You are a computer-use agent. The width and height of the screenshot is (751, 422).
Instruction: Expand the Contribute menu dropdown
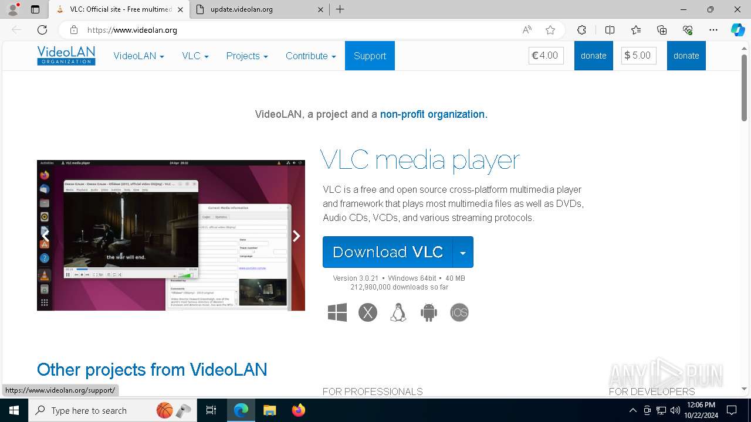coord(310,56)
